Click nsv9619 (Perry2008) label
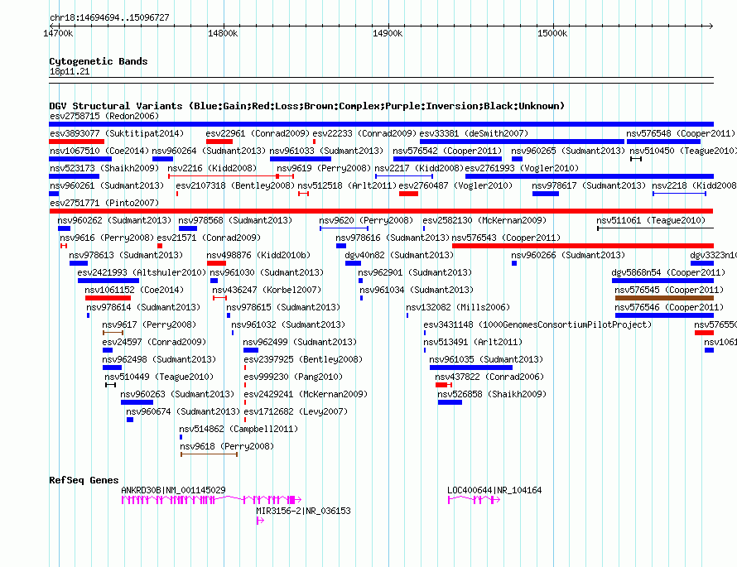This screenshot has width=737, height=567. click(x=324, y=168)
